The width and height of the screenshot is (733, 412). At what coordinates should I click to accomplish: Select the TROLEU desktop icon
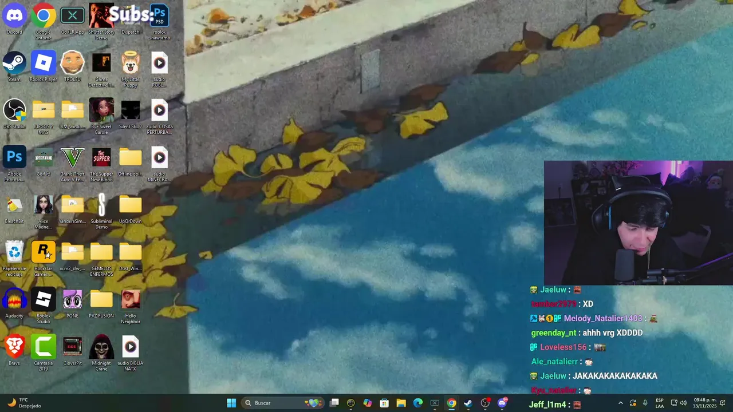tap(72, 66)
